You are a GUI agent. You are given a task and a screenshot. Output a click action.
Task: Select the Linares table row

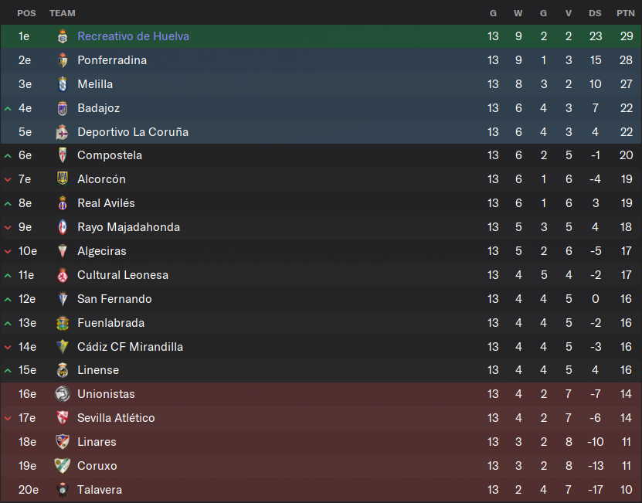coord(321,441)
